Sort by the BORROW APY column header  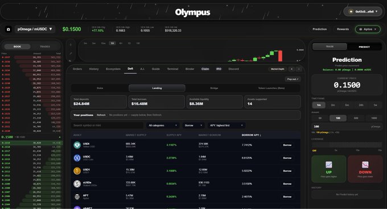click(x=251, y=135)
